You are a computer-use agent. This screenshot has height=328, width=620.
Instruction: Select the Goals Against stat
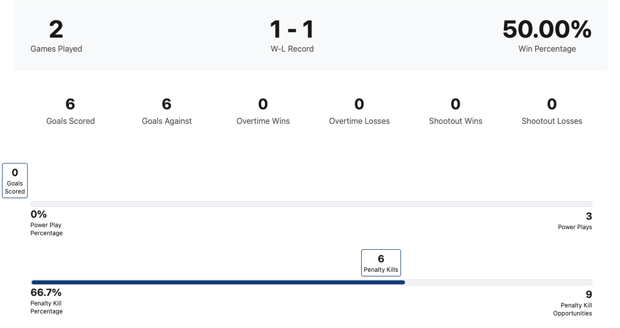click(167, 111)
